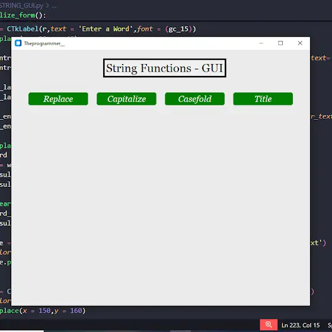
Task: Select the Capitalize function button
Action: click(126, 98)
